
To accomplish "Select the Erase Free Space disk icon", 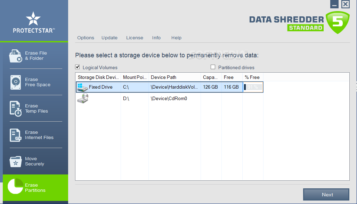I will (x=16, y=82).
